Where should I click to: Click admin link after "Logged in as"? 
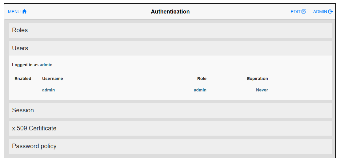click(x=46, y=65)
